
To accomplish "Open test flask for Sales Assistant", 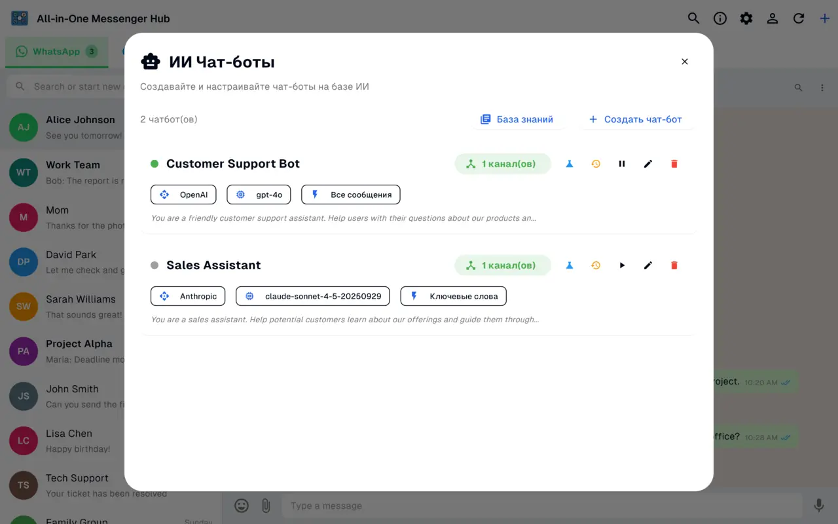I will pyautogui.click(x=570, y=265).
